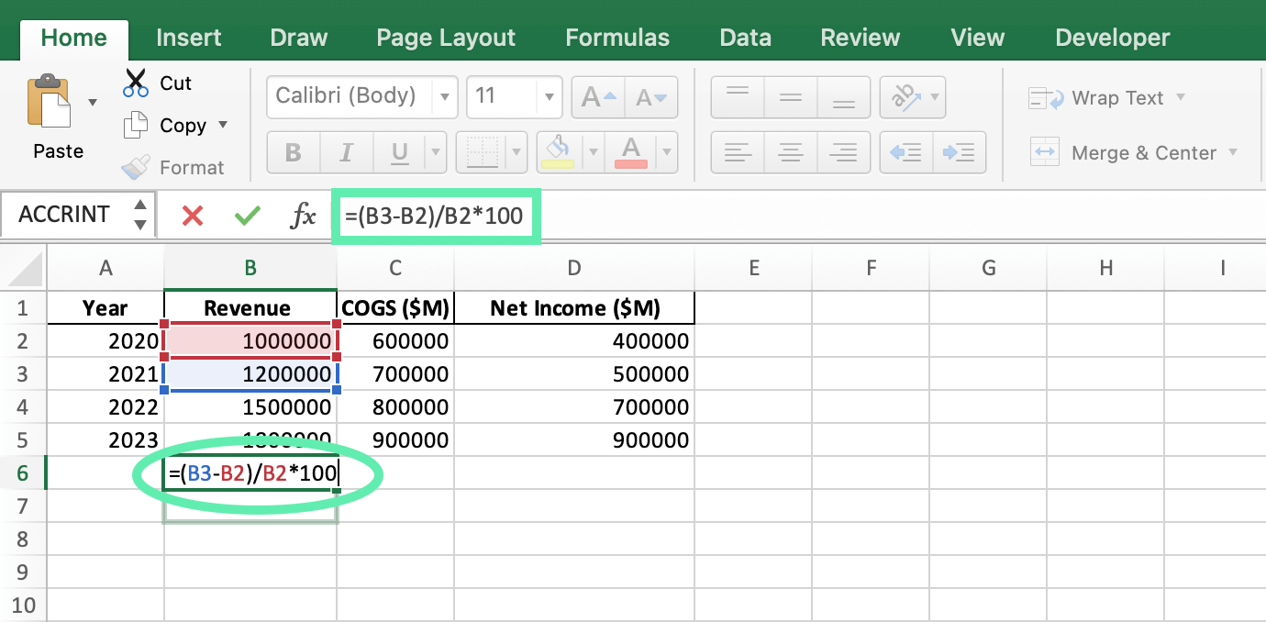
Task: Open the Developer tab
Action: tap(1112, 38)
